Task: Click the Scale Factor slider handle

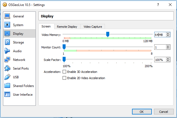Action: click(x=64, y=59)
